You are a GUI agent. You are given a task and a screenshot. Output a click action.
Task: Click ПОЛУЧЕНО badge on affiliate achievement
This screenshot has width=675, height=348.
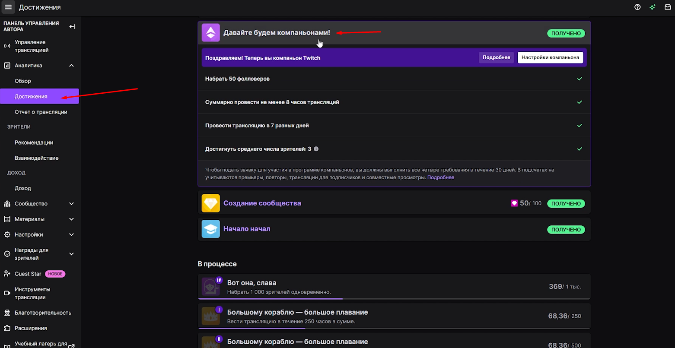(566, 33)
